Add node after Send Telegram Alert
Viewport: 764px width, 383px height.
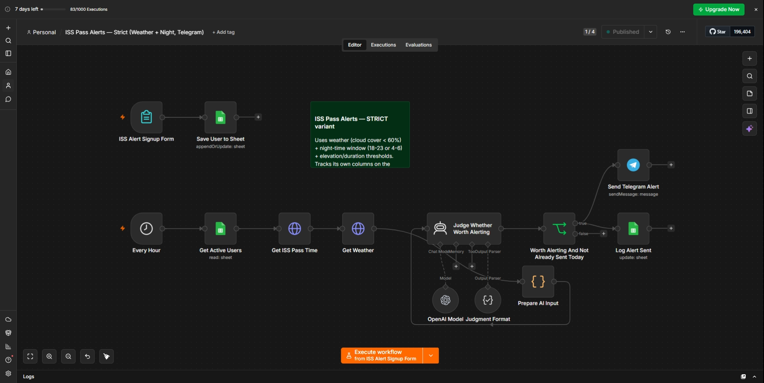[x=671, y=165]
